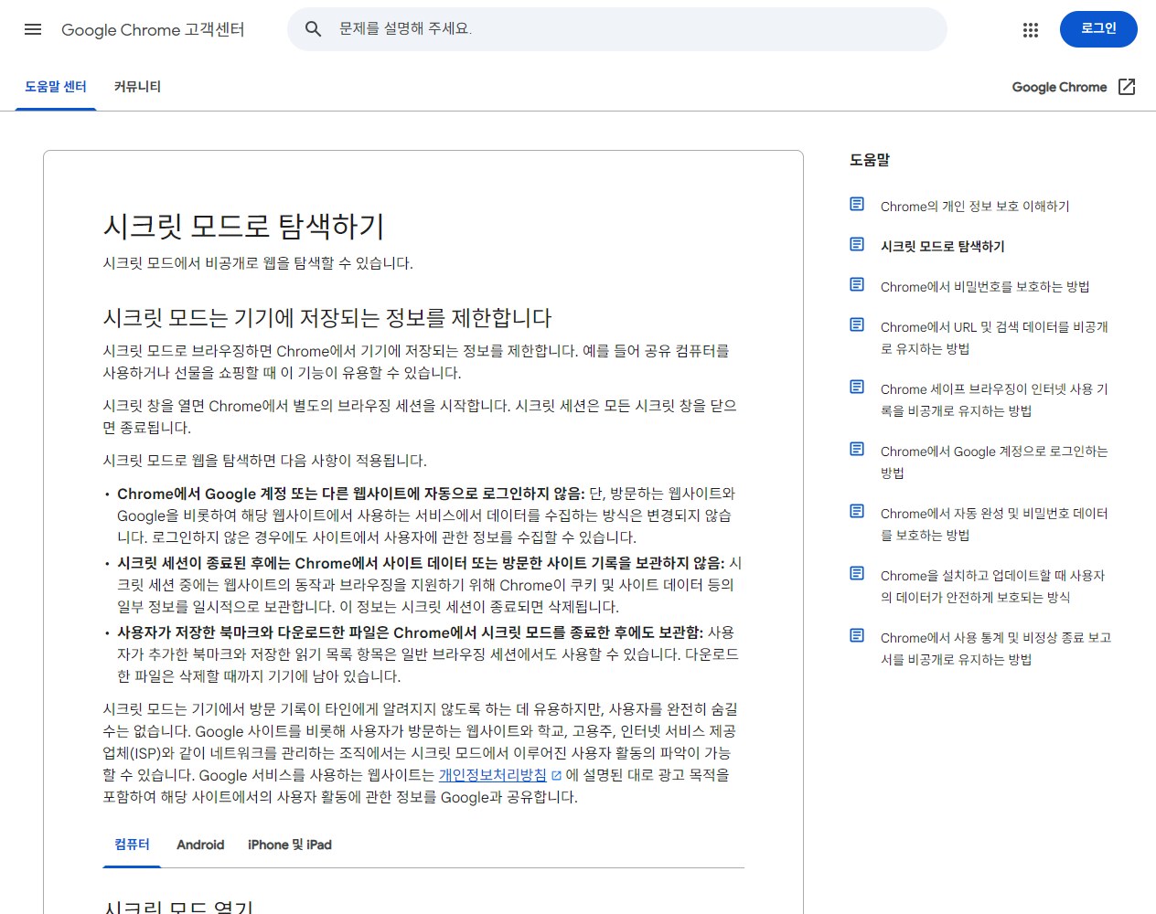Click article icon next to 'Chrome의 개인 정보 보호 이해하기'

[x=857, y=204]
